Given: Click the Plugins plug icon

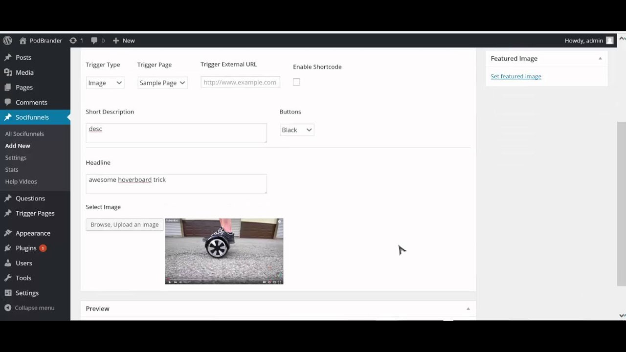Looking at the screenshot, I should (8, 248).
